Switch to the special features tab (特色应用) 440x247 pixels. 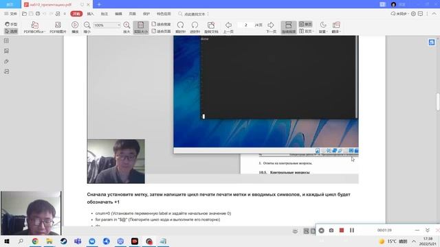pos(164,14)
